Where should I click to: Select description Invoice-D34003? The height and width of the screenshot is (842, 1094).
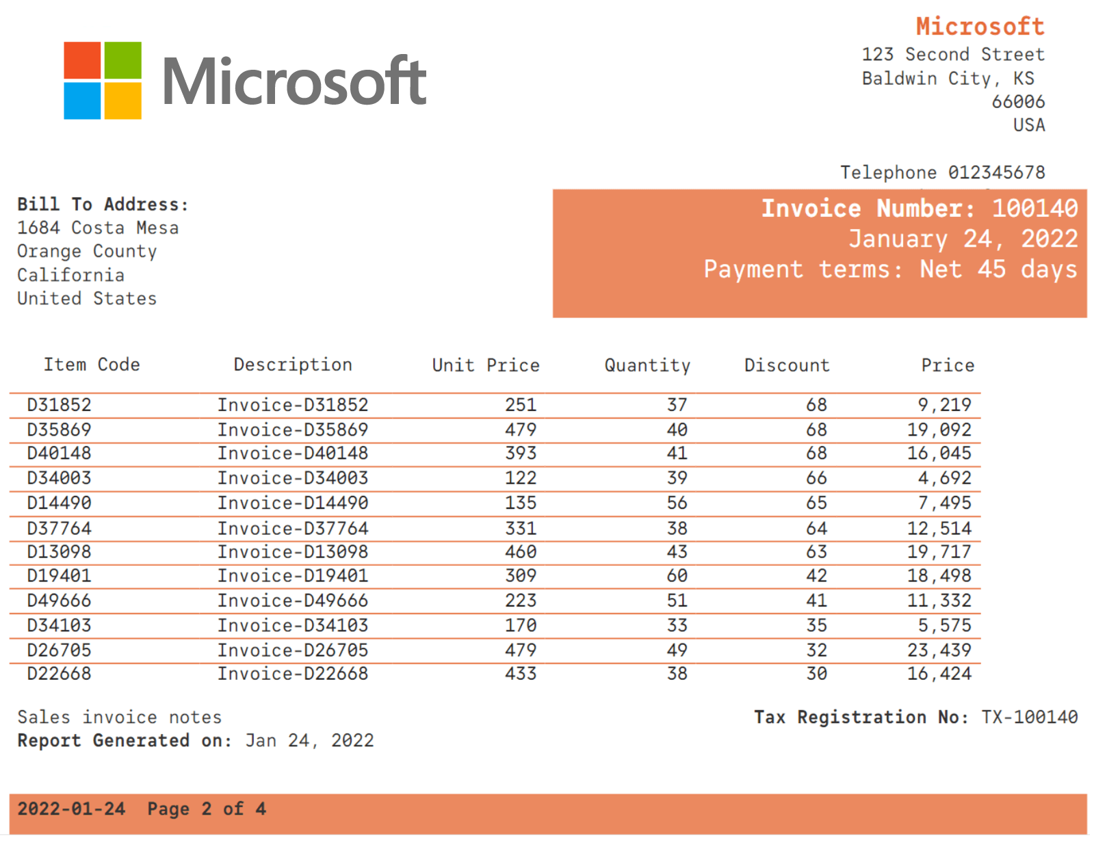[293, 478]
